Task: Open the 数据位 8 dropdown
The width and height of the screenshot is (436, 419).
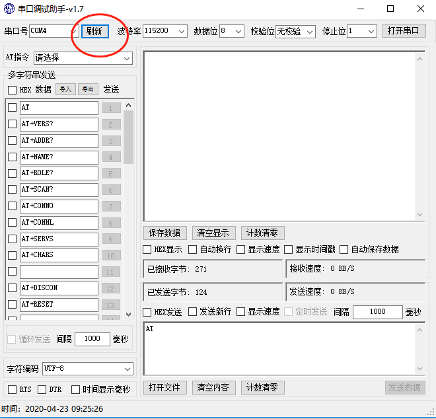Action: 232,31
